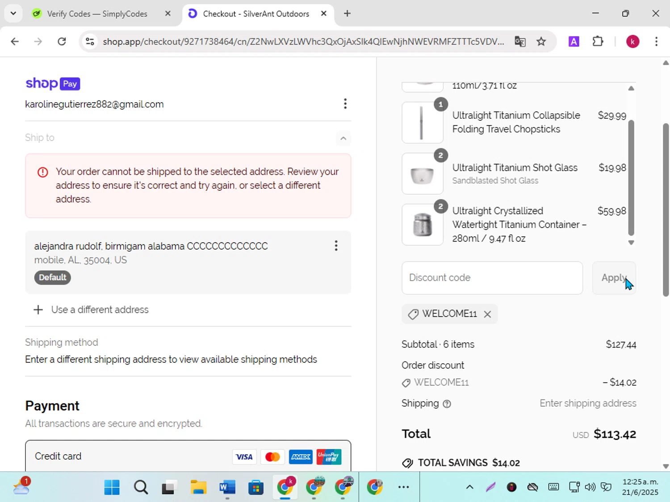Go forward to the next page
Image resolution: width=670 pixels, height=502 pixels.
pyautogui.click(x=38, y=41)
